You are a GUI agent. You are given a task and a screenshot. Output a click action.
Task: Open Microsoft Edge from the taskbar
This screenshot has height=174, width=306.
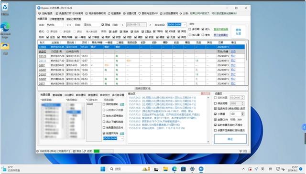click(x=174, y=169)
